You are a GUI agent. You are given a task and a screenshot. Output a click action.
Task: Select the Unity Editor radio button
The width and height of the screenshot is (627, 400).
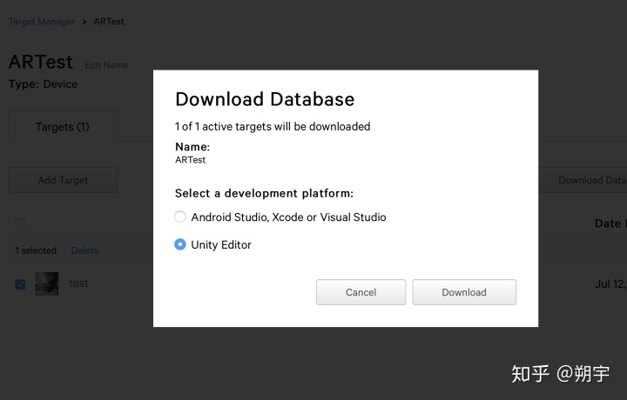180,244
